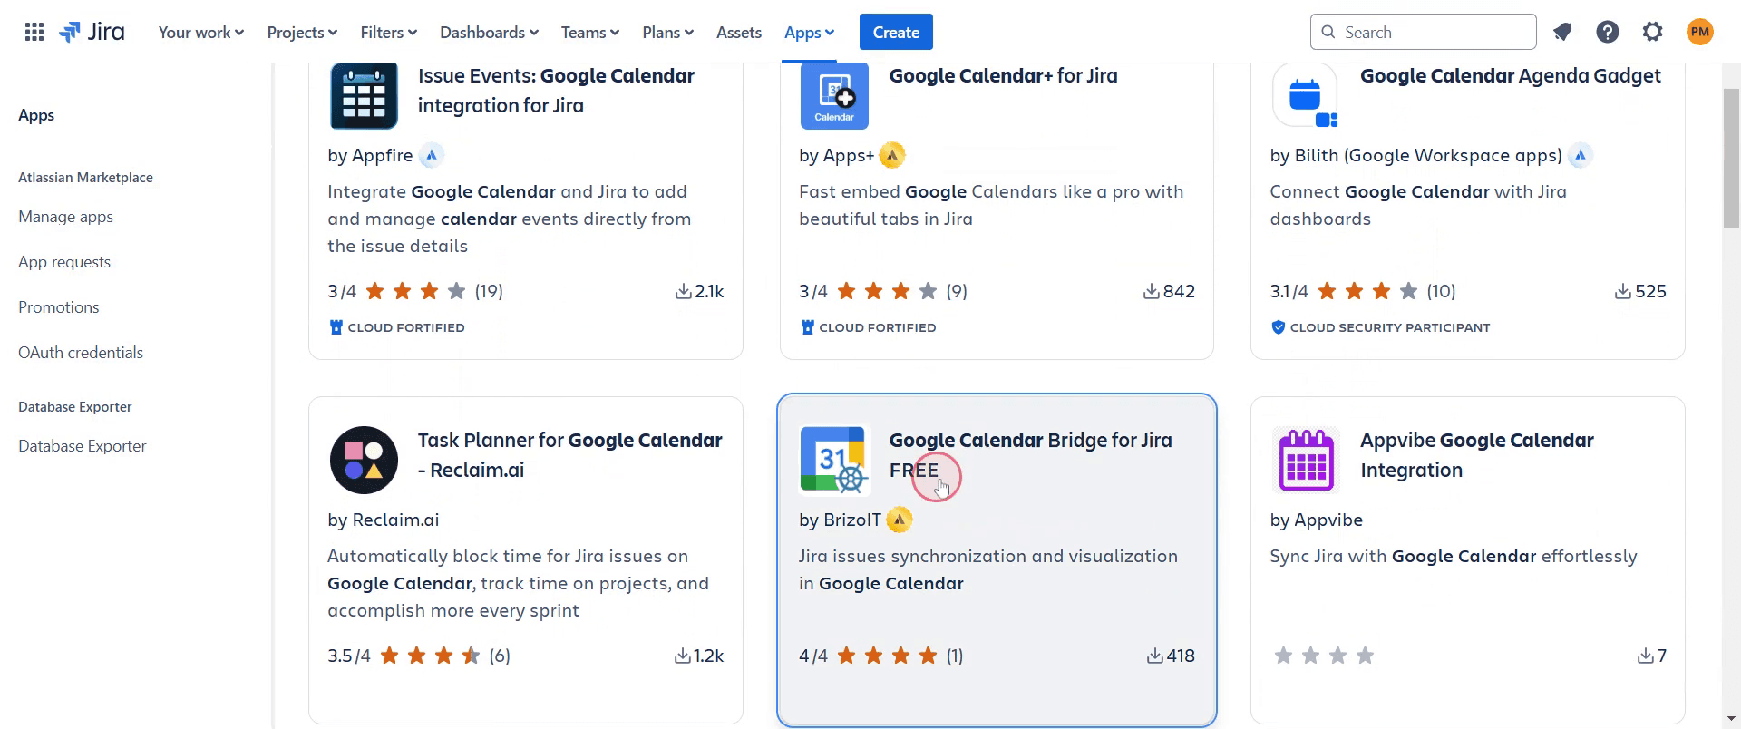Expand the Your work dropdown
The image size is (1741, 729).
tap(200, 33)
